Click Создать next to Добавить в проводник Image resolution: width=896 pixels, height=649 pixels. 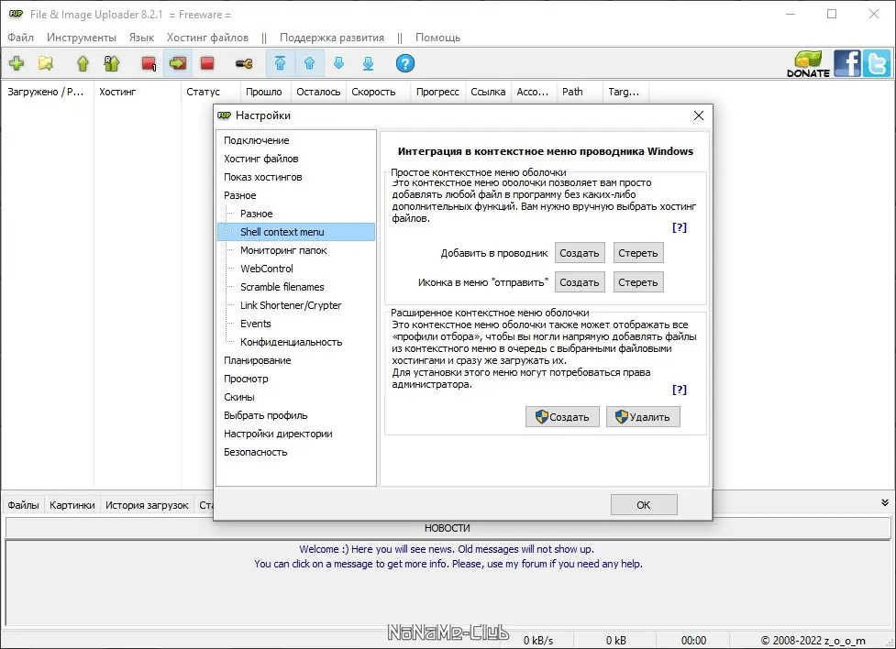(580, 253)
